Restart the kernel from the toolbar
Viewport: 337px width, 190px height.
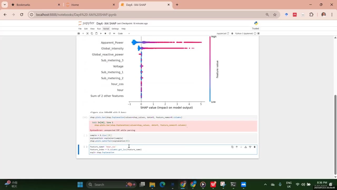110,34
